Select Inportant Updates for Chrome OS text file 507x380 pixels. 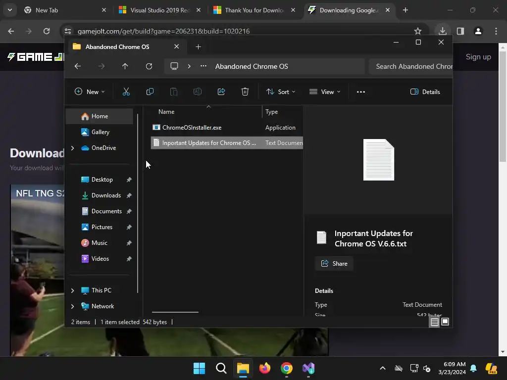click(227, 143)
